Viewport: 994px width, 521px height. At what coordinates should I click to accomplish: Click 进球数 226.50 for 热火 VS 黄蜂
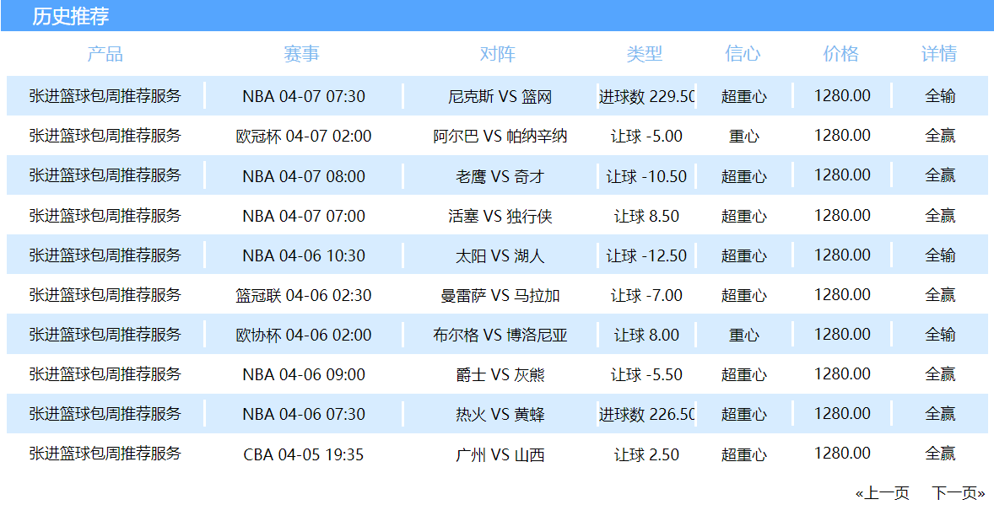[x=646, y=414]
